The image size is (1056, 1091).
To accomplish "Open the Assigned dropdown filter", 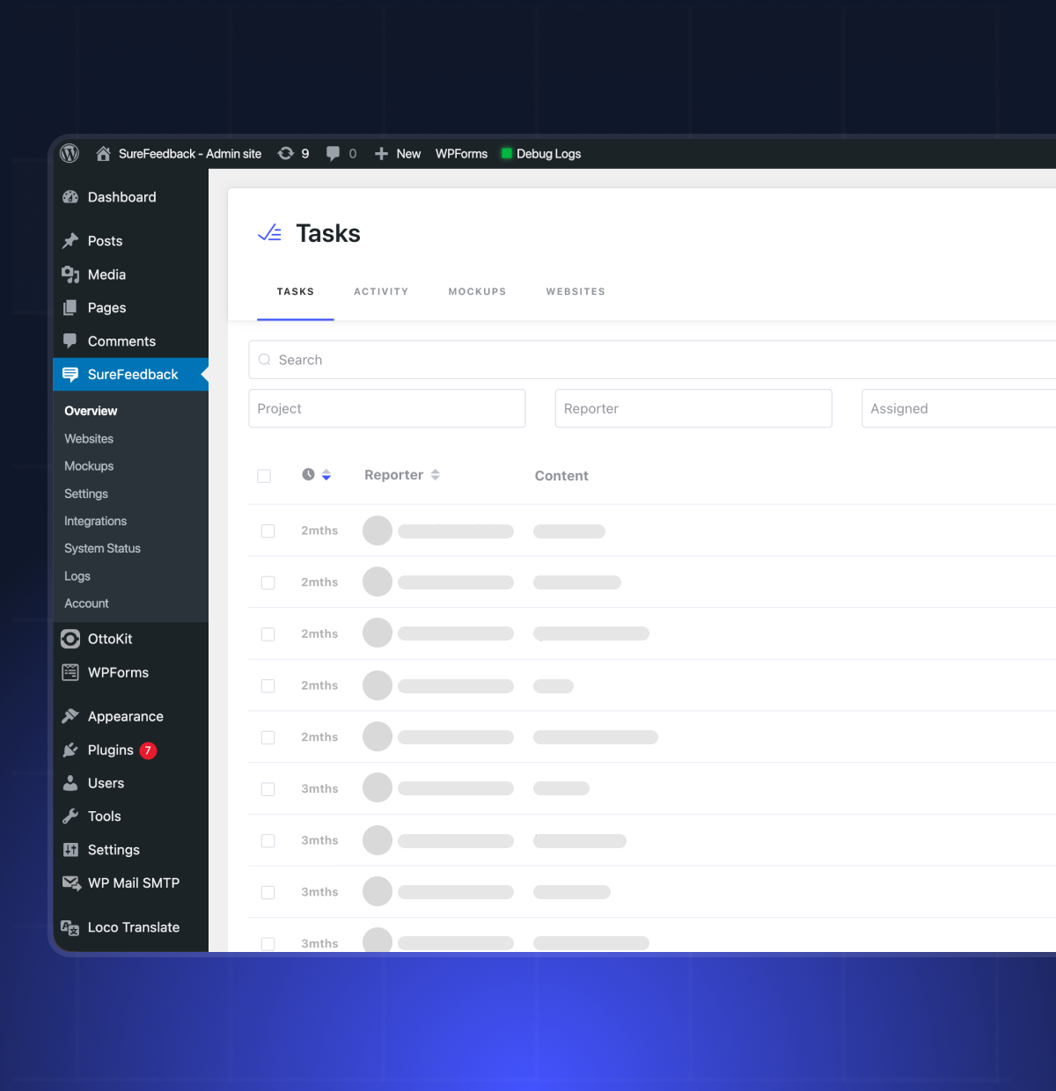I will click(x=957, y=408).
